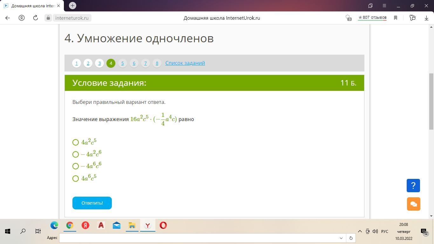Open the 807 отзывов reviews badge
Screen dimensions: 434x244
(372, 18)
